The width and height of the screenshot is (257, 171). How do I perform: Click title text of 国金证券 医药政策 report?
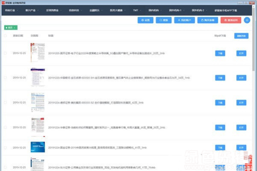97,147
